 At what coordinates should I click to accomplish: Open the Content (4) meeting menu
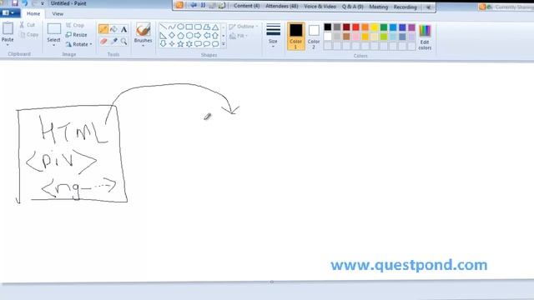click(247, 6)
